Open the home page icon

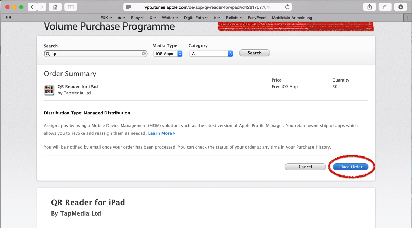pos(55,7)
